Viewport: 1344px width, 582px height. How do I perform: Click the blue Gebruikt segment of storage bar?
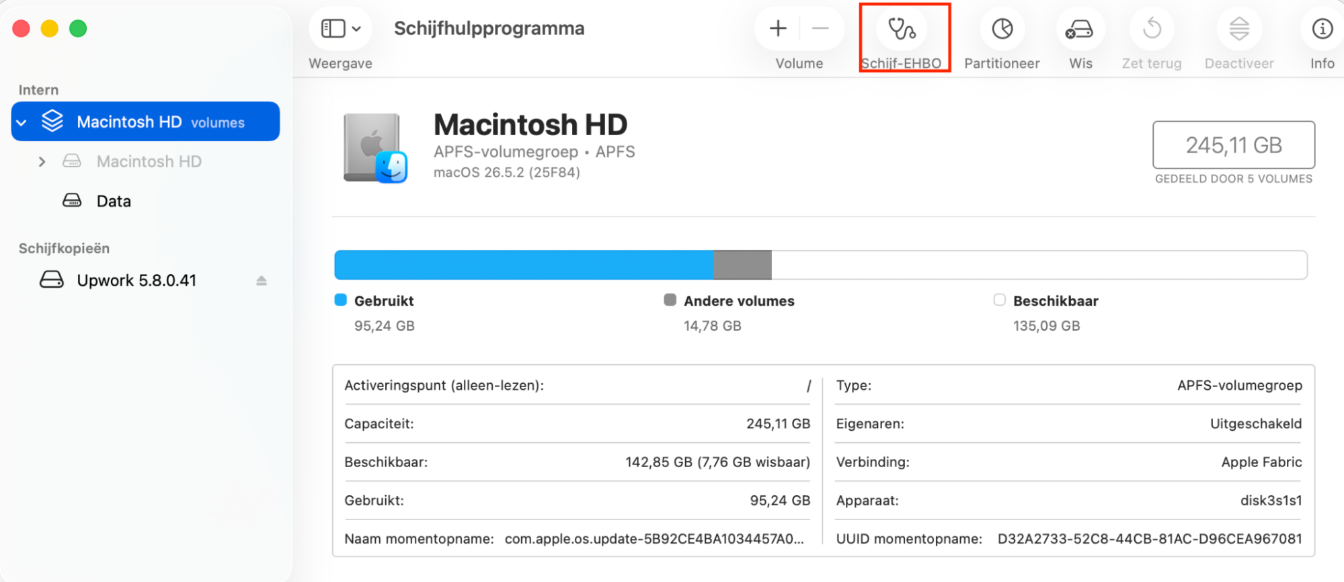coord(524,265)
